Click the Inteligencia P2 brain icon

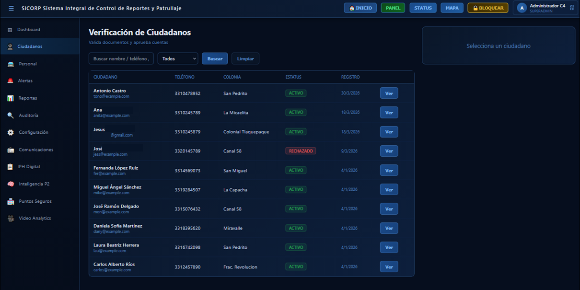[11, 184]
